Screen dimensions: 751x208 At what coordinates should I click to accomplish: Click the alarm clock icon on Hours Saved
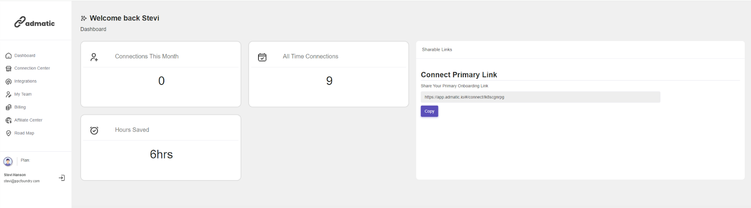coord(94,130)
